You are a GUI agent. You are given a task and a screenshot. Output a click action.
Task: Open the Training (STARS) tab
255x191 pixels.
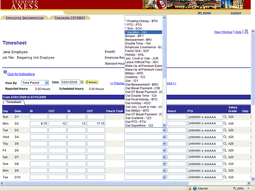pyautogui.click(x=70, y=18)
